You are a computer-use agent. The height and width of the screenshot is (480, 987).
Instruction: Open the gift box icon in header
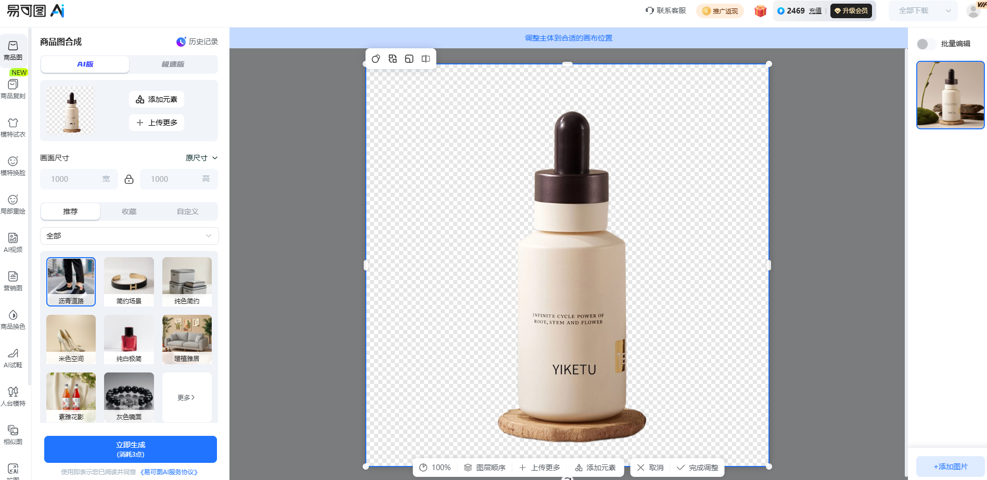coord(761,11)
